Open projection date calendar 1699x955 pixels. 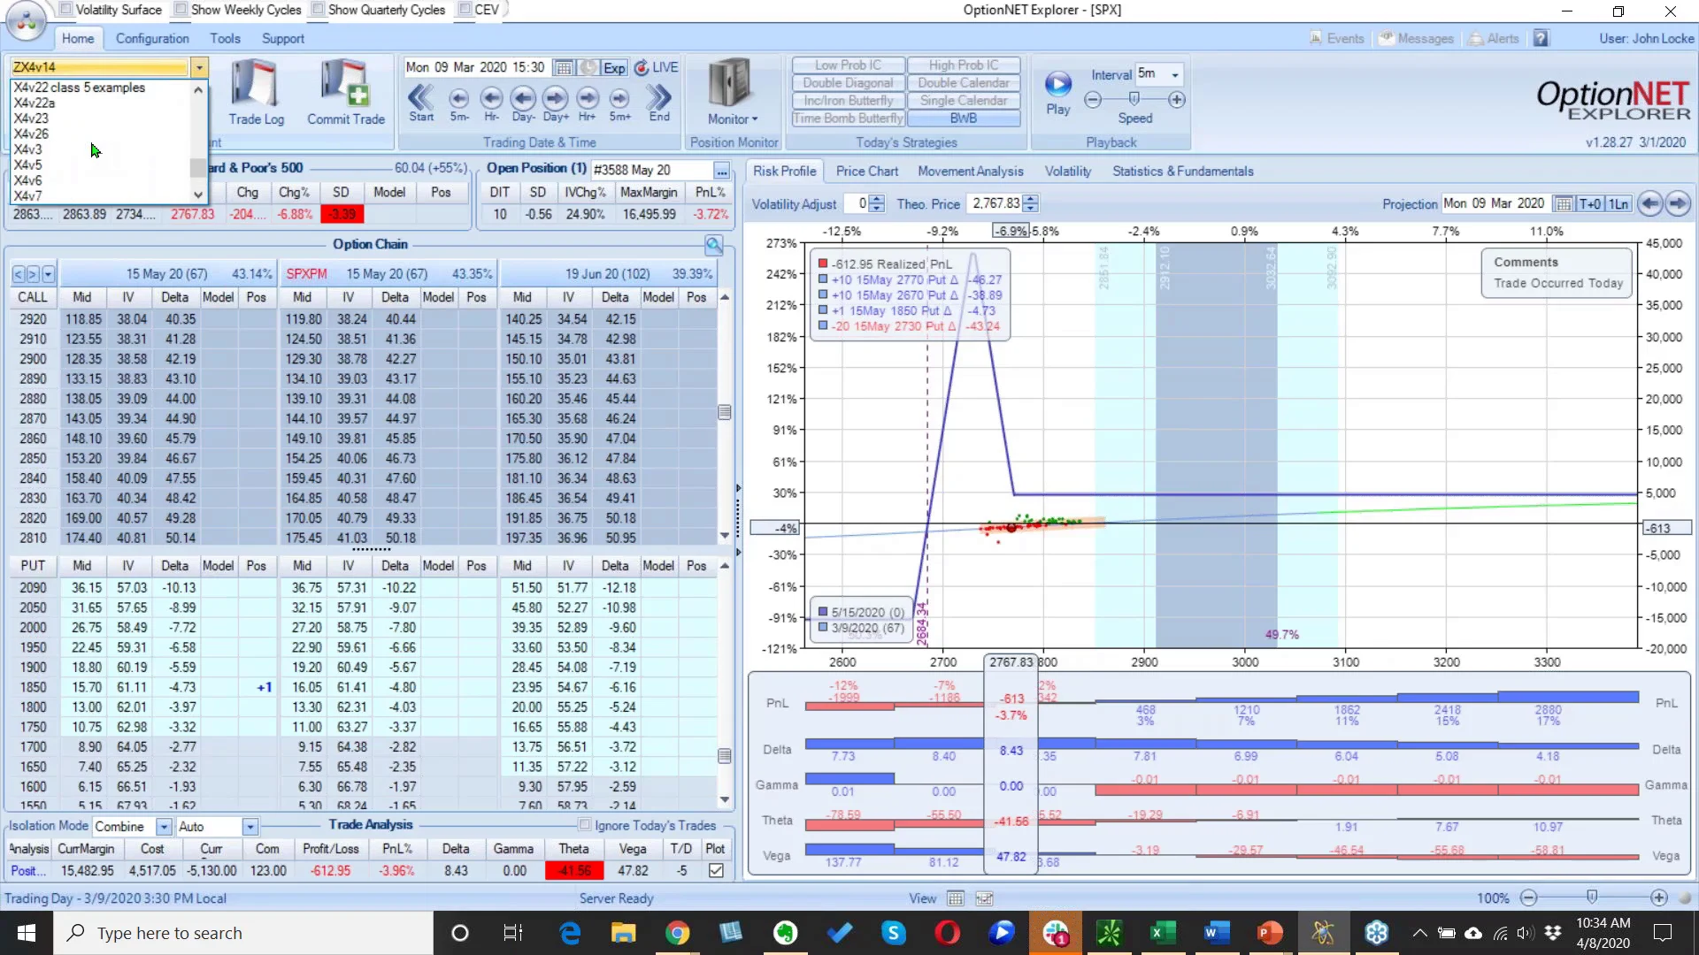pyautogui.click(x=1564, y=204)
